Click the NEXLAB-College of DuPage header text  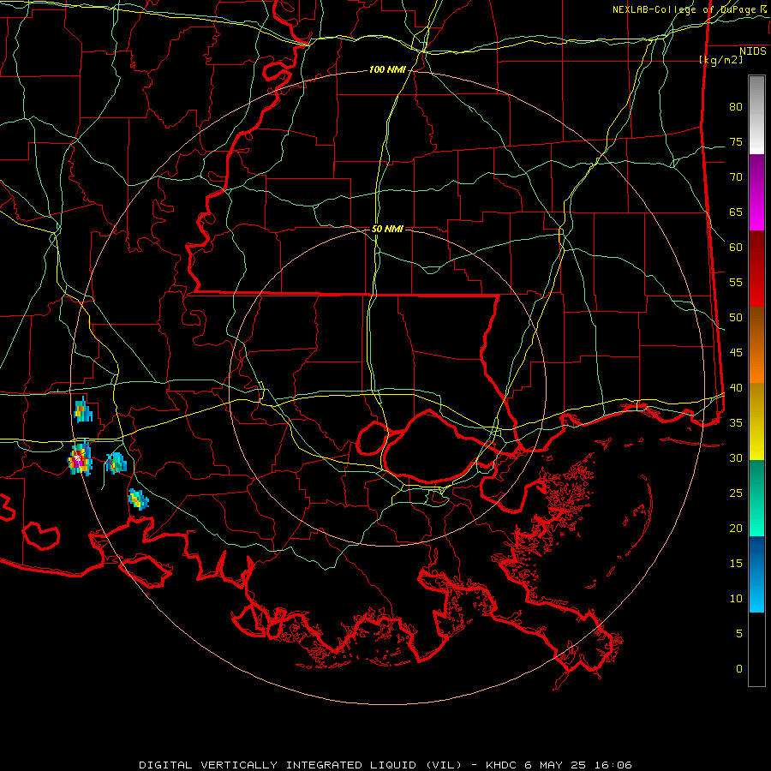coord(684,9)
